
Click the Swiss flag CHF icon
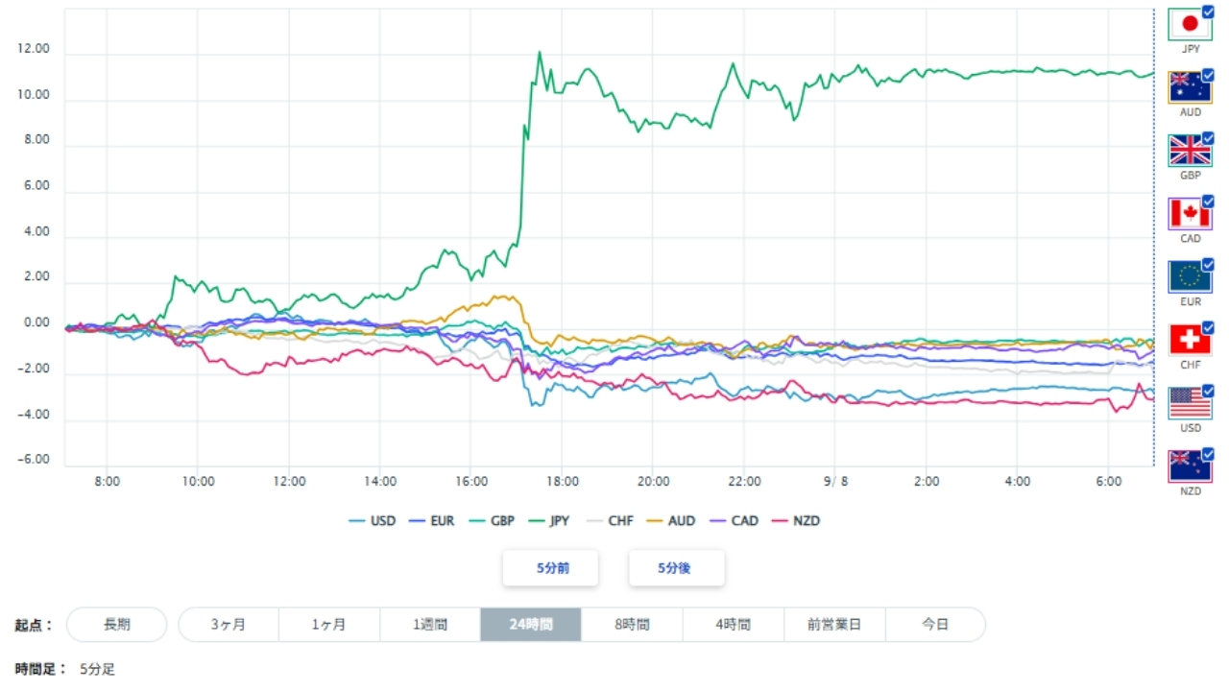tap(1190, 340)
